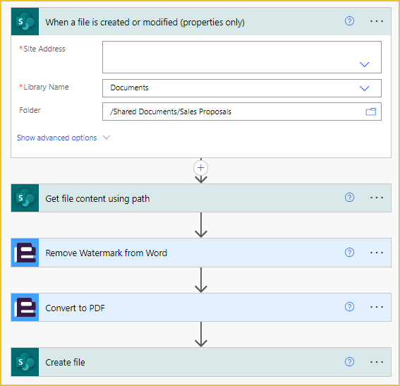Open ellipsis menu on trigger step
400x386 pixels.
pyautogui.click(x=377, y=21)
